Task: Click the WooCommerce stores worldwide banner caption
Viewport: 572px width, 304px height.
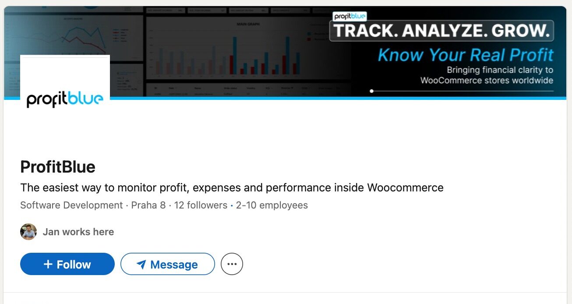Action: pos(487,81)
